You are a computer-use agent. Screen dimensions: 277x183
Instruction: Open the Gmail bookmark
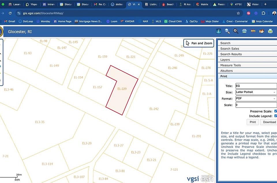10,21
